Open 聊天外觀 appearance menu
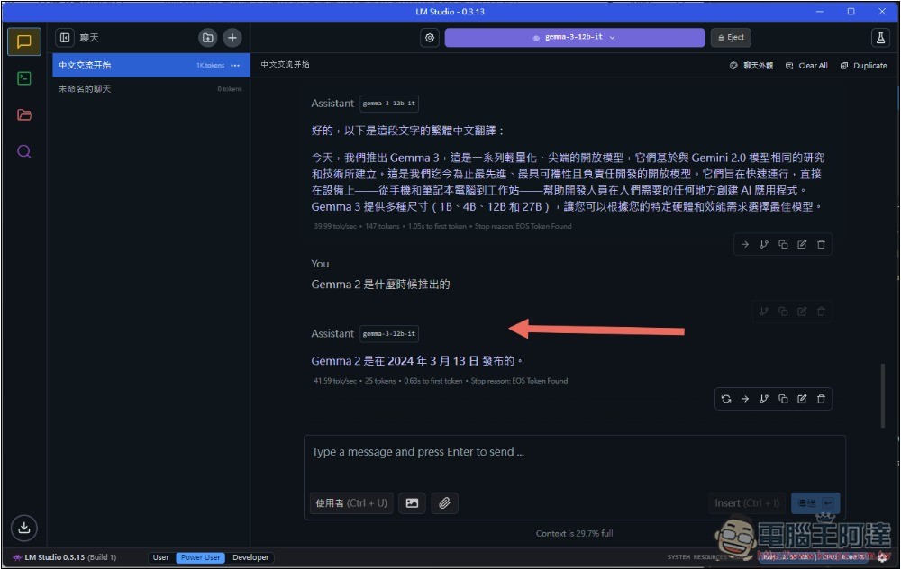 click(x=751, y=66)
